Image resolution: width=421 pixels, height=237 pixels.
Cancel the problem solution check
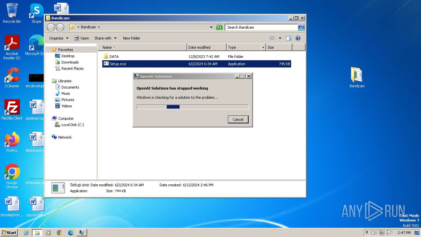pos(238,119)
